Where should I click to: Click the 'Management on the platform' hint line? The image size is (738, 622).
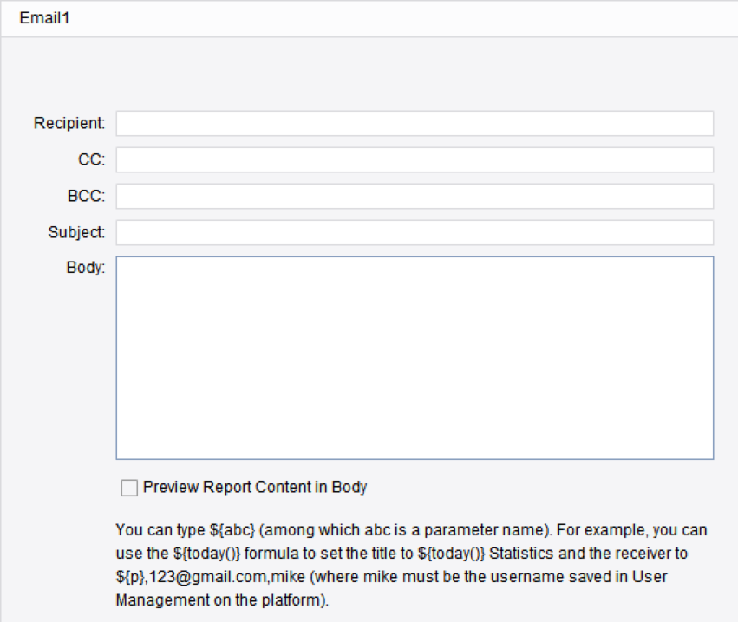tap(222, 600)
